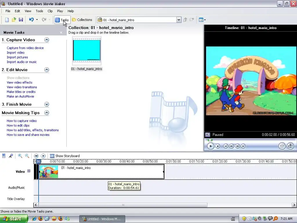Screen dimensions: 297x223
Task: Stop the preview playback
Action: [218, 146]
